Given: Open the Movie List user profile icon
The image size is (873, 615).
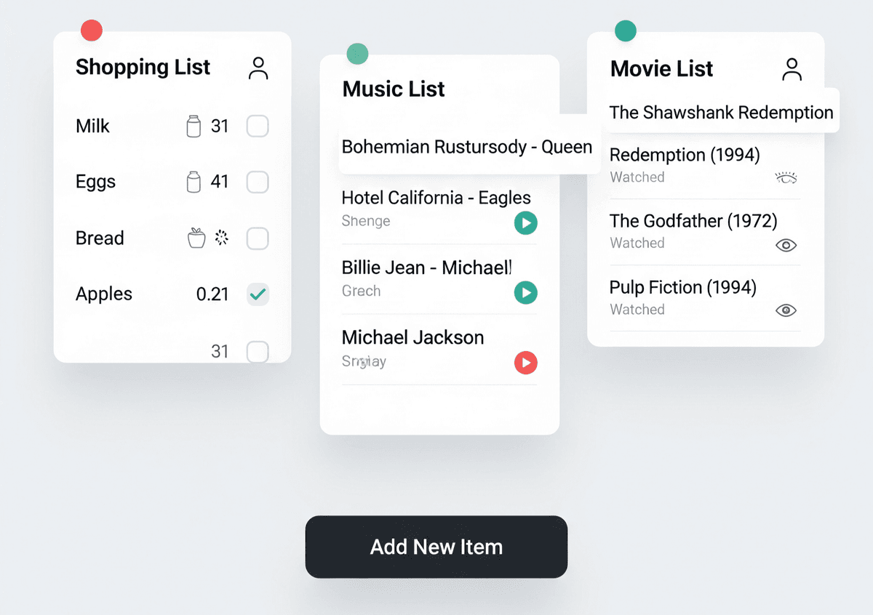Looking at the screenshot, I should [792, 70].
